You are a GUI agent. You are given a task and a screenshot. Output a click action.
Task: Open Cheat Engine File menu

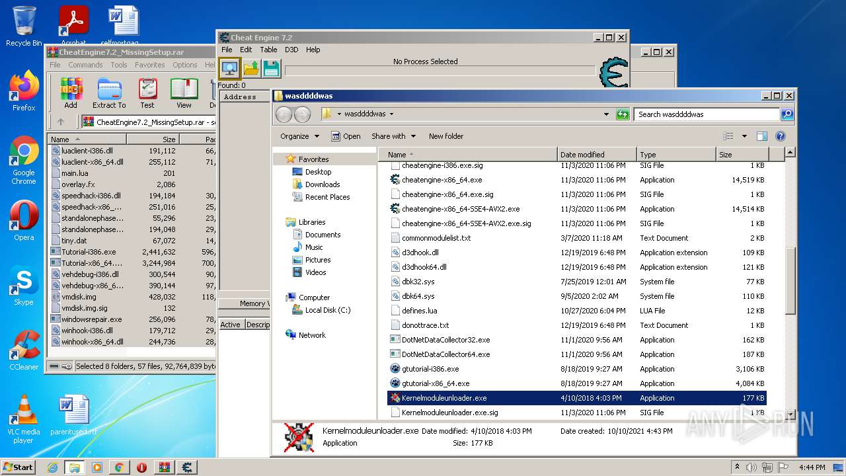coord(227,50)
